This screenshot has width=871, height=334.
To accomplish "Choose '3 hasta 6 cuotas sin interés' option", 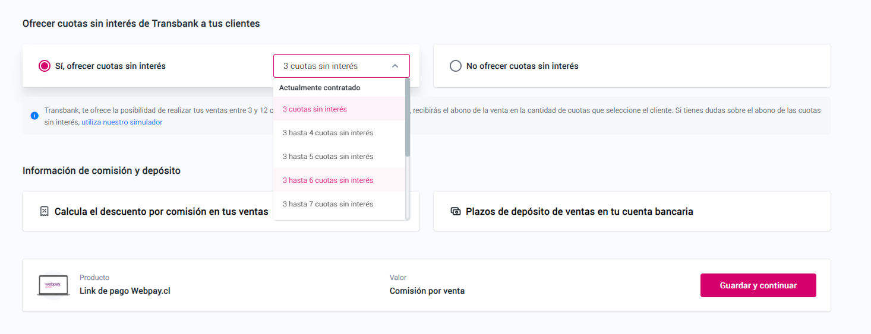I will point(339,180).
